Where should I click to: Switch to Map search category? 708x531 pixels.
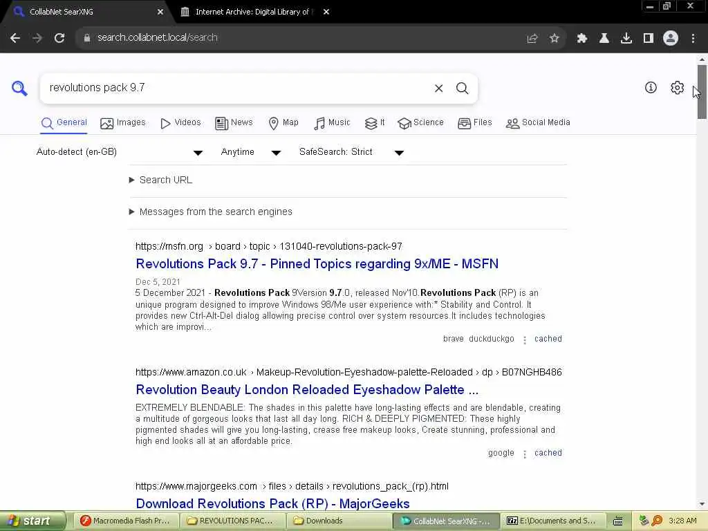(x=283, y=123)
